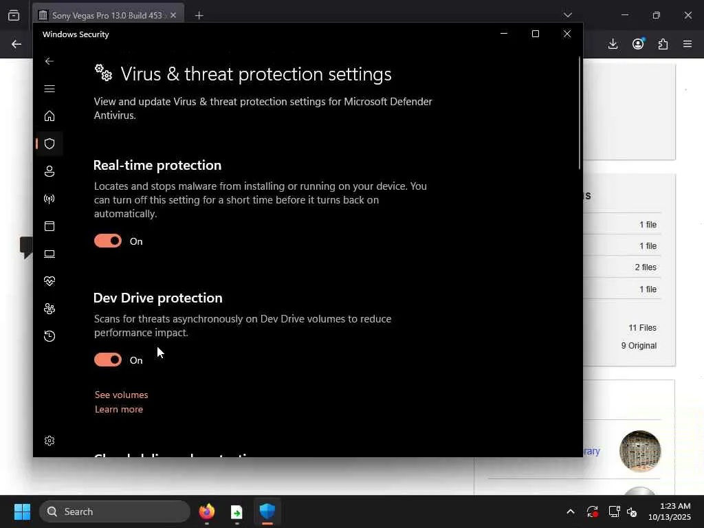Click browser back arrow
The width and height of the screenshot is (704, 528).
[16, 44]
